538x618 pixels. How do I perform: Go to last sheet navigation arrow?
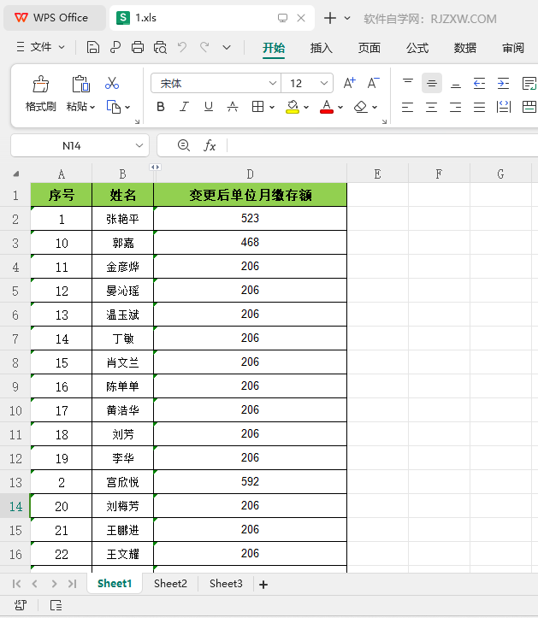click(72, 584)
